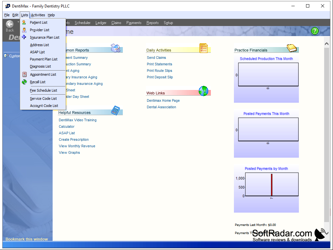
Task: Choose Recall List menu entry
Action: click(x=43, y=82)
